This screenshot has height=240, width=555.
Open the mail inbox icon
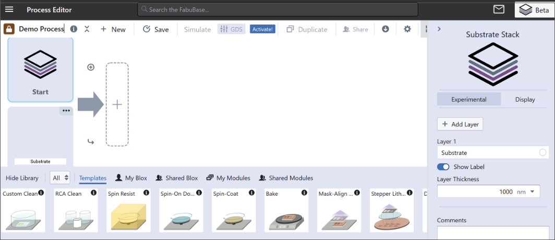tap(499, 9)
